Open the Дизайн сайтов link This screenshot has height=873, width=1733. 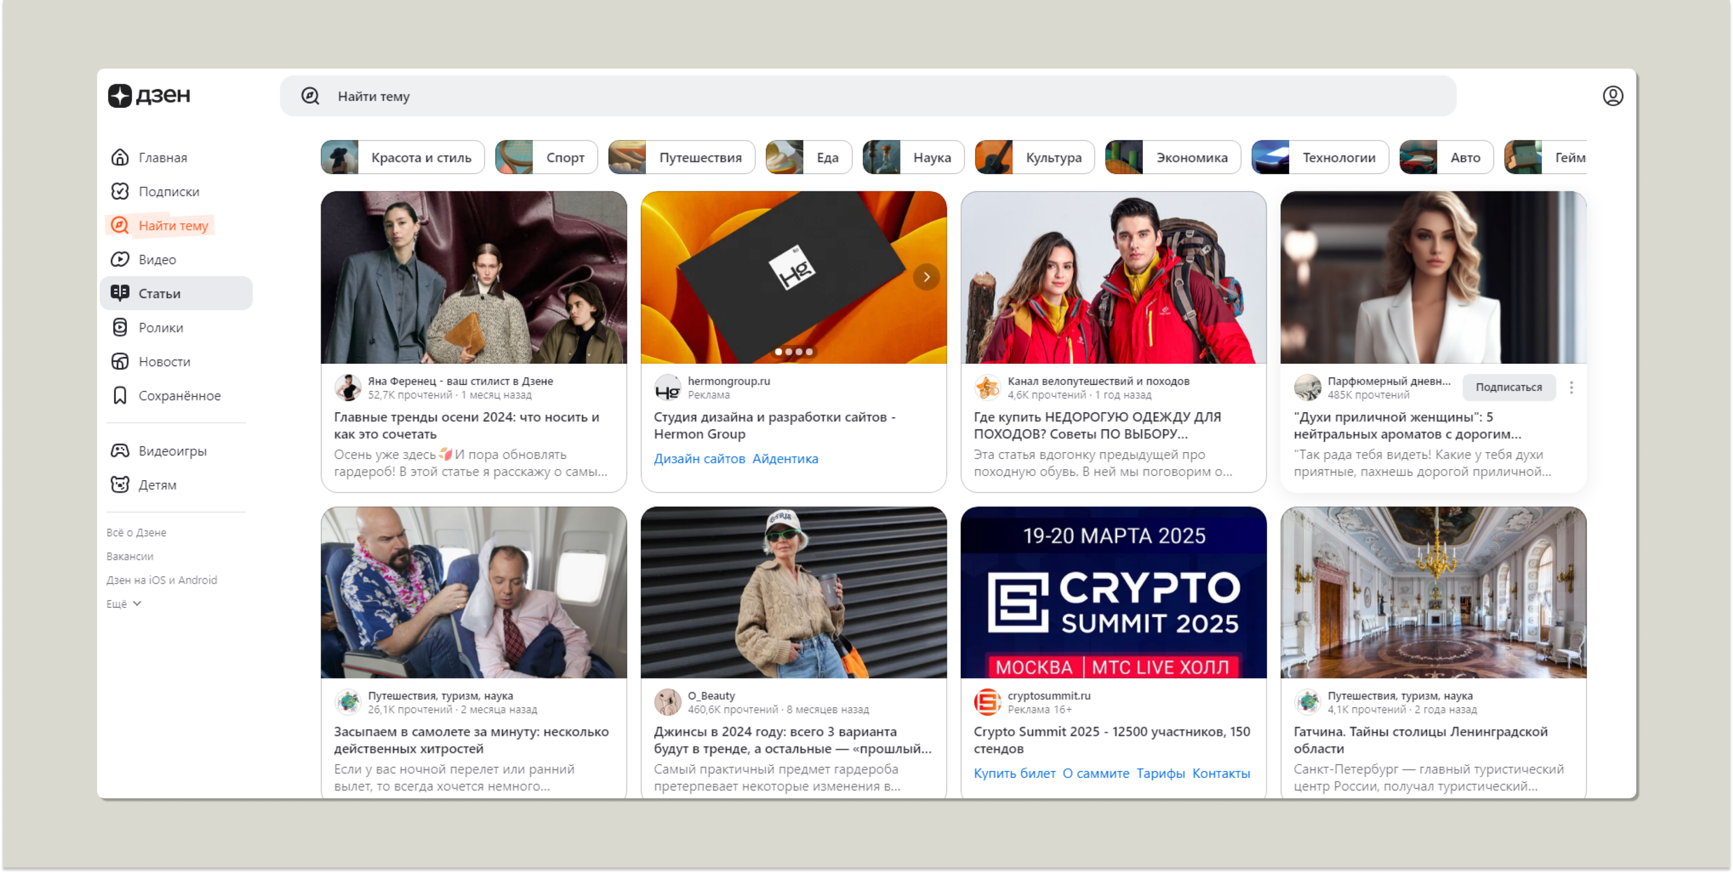point(699,459)
